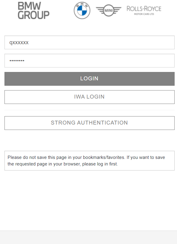Image resolution: width=177 pixels, height=244 pixels.
Task: Click on the password dots
Action: click(17, 61)
